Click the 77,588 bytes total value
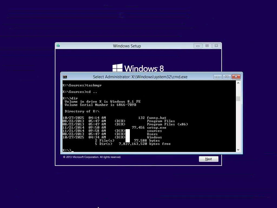 coord(147,141)
